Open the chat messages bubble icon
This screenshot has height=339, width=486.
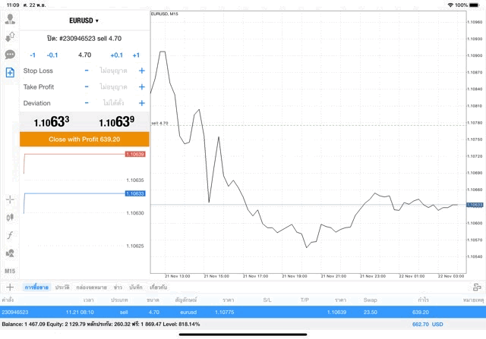pyautogui.click(x=10, y=55)
